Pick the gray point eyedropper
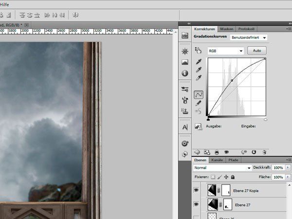The height and width of the screenshot is (219, 292). point(199,70)
